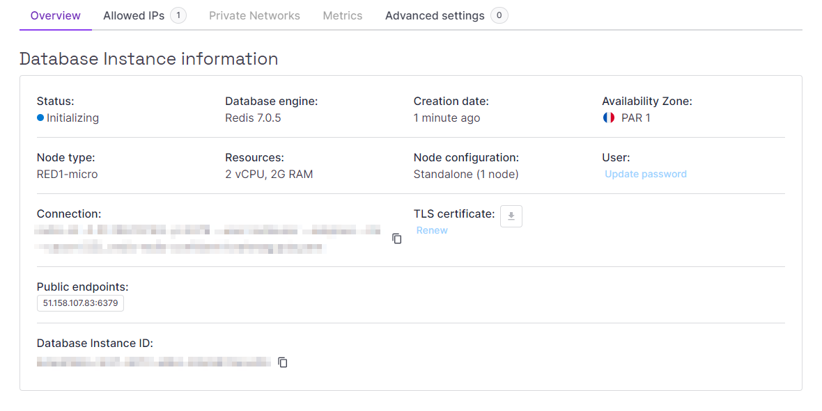Open the Private Networks tab
Image resolution: width=822 pixels, height=411 pixels.
(254, 15)
